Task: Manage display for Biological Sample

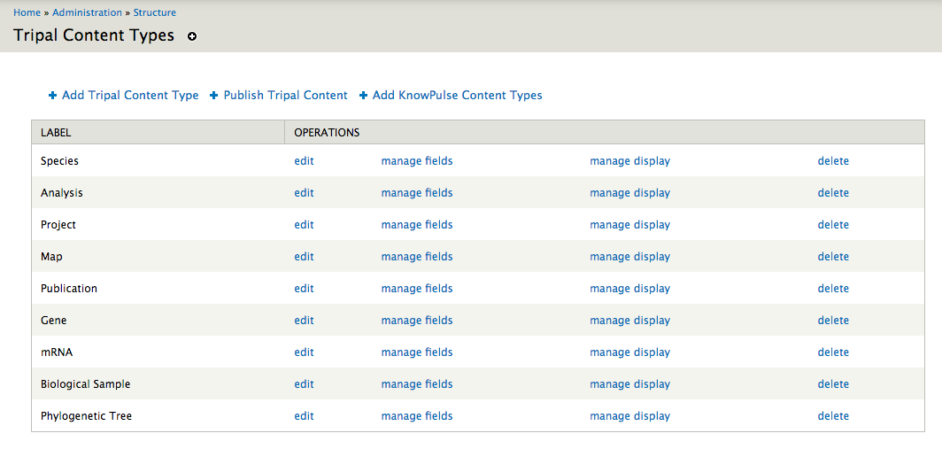Action: (629, 384)
